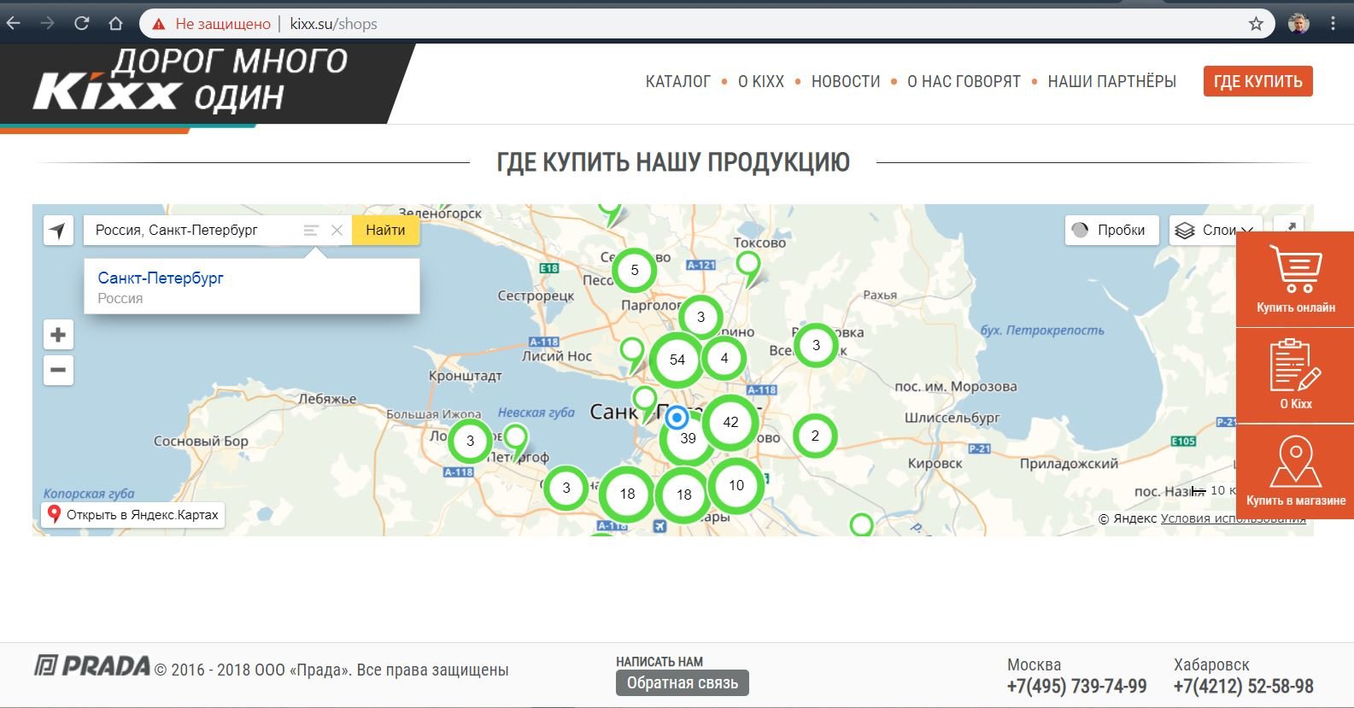Click the kixx.su/shops address bar
The image size is (1354, 708).
(x=706, y=24)
